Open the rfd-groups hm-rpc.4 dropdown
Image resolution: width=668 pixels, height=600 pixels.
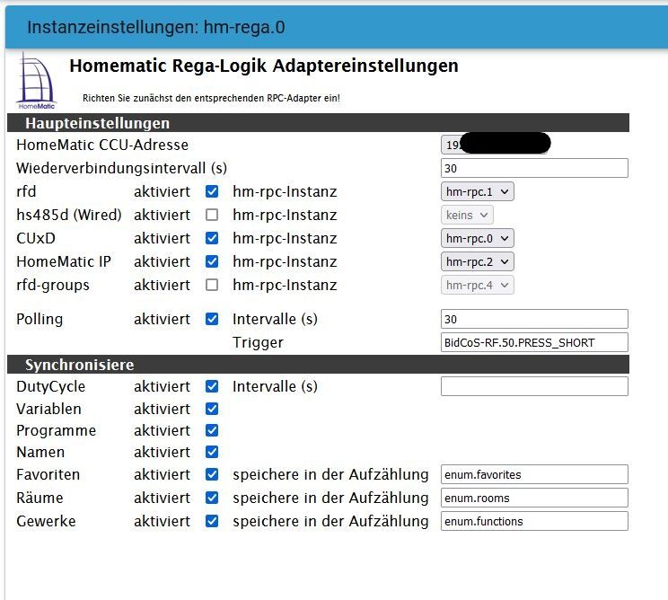[477, 285]
